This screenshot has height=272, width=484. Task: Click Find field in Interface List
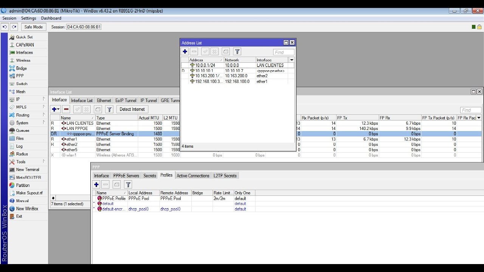click(x=470, y=110)
